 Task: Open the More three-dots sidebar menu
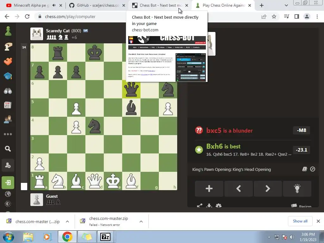8,134
